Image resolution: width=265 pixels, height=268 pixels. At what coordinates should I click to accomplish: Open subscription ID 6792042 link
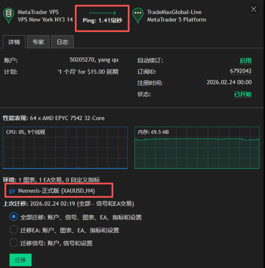pyautogui.click(x=241, y=71)
